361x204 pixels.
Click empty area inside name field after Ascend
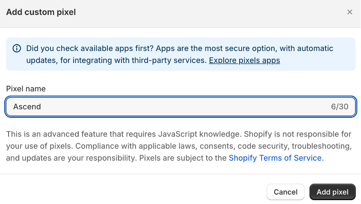pos(184,107)
